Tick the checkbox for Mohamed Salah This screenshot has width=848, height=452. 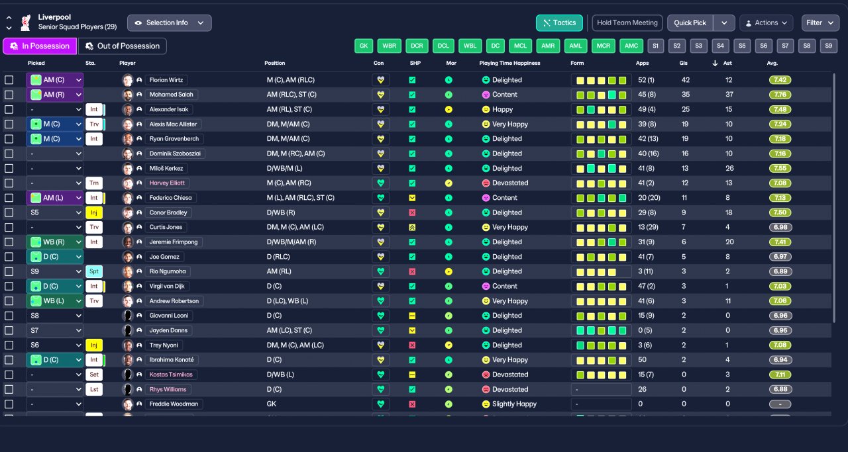click(x=9, y=95)
